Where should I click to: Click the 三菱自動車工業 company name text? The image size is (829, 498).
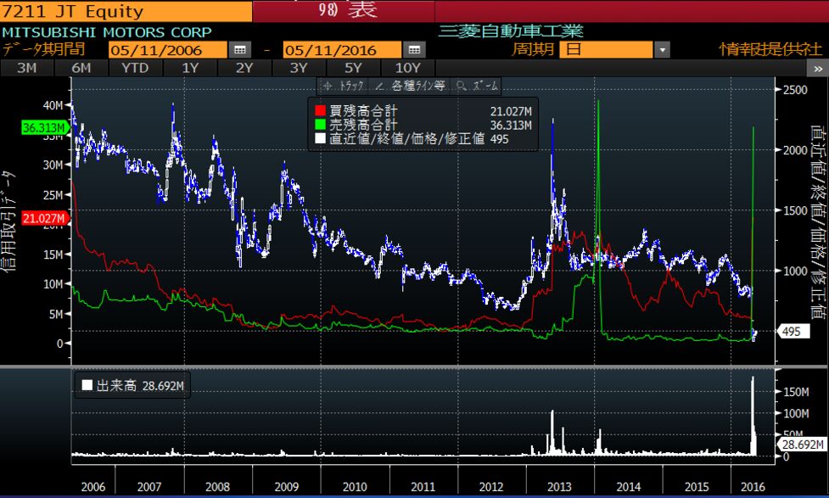(x=511, y=31)
